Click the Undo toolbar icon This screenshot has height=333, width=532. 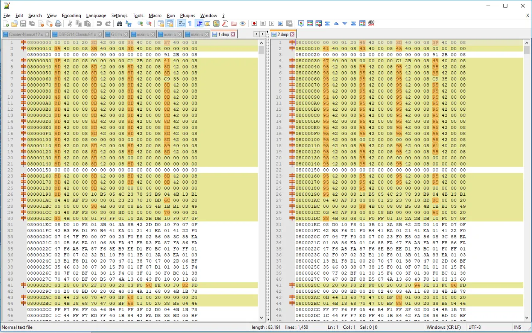click(x=99, y=24)
